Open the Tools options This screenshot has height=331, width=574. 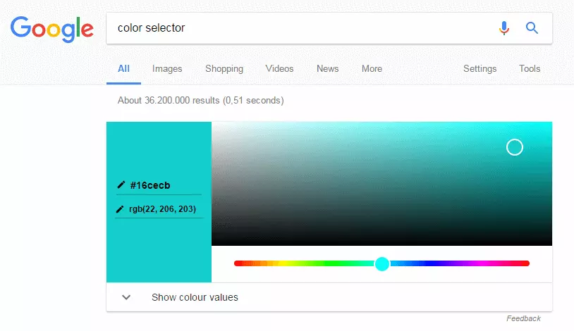[530, 69]
